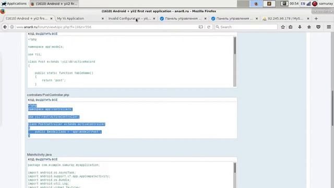Go back using the browser back arrow
This screenshot has height=188, width=334.
pos(5,27)
